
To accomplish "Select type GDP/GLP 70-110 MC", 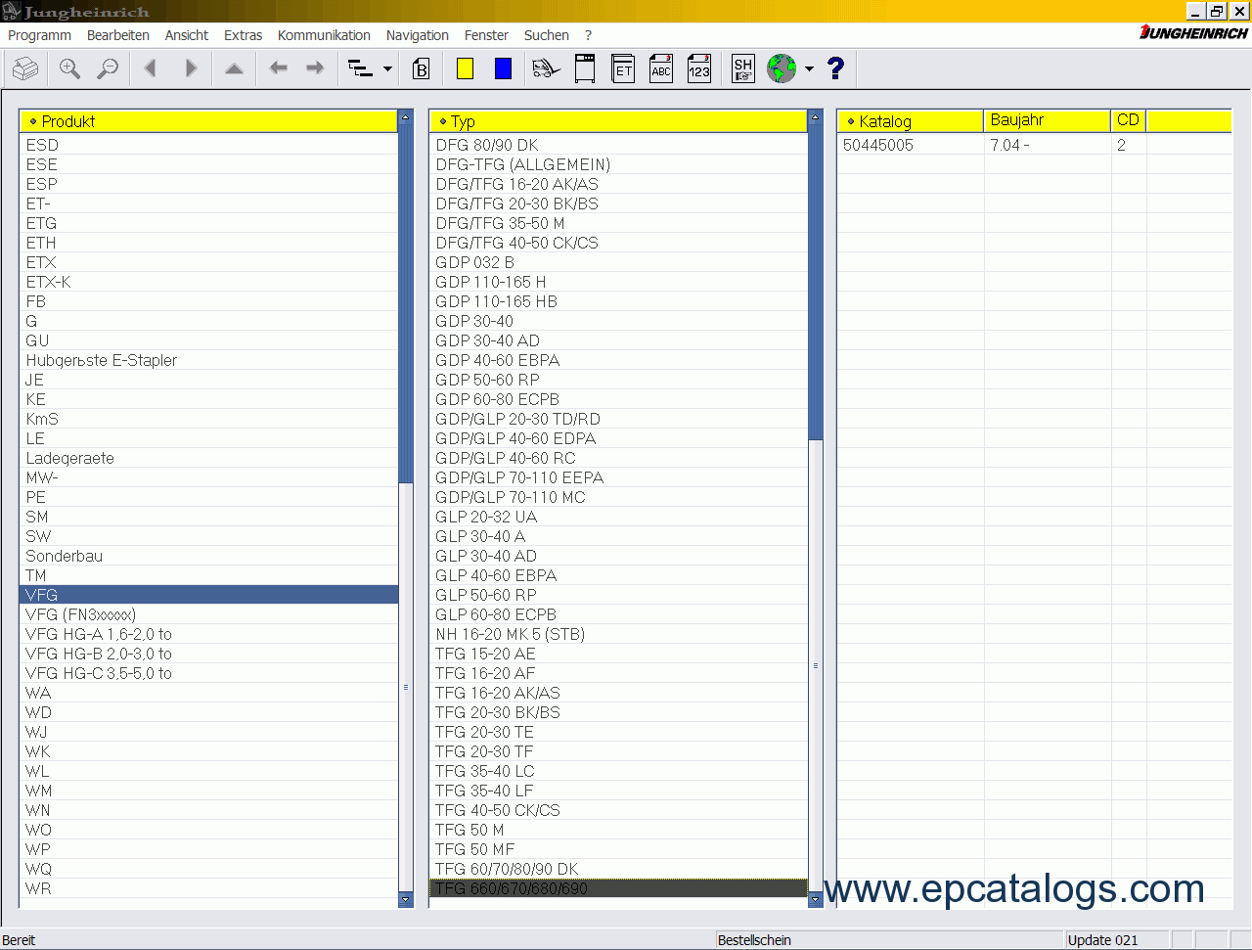I will click(618, 497).
